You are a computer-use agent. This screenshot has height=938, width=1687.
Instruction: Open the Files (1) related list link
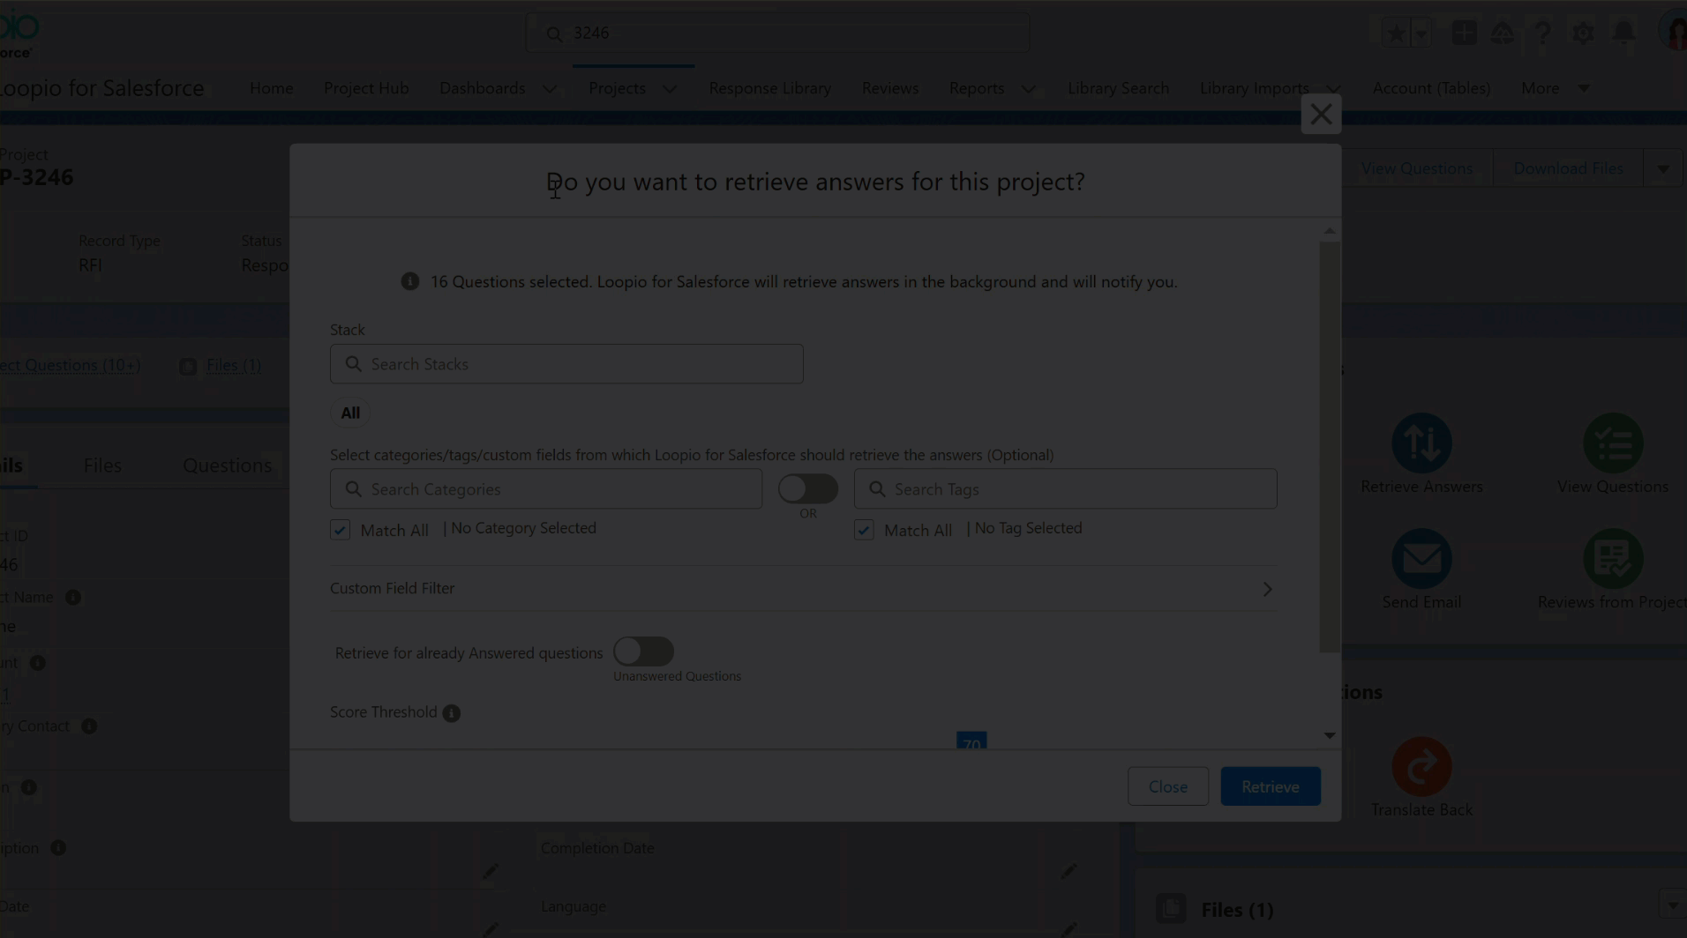click(x=233, y=365)
